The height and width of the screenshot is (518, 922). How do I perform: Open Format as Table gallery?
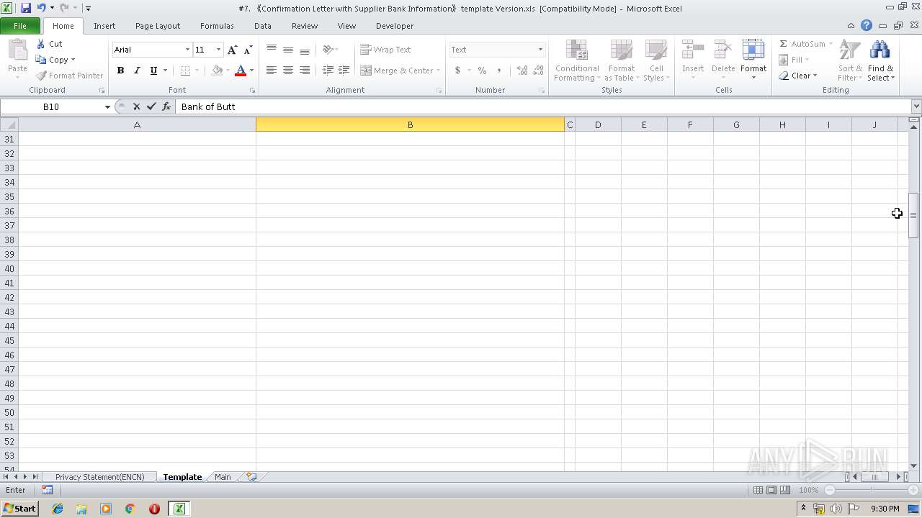click(622, 60)
